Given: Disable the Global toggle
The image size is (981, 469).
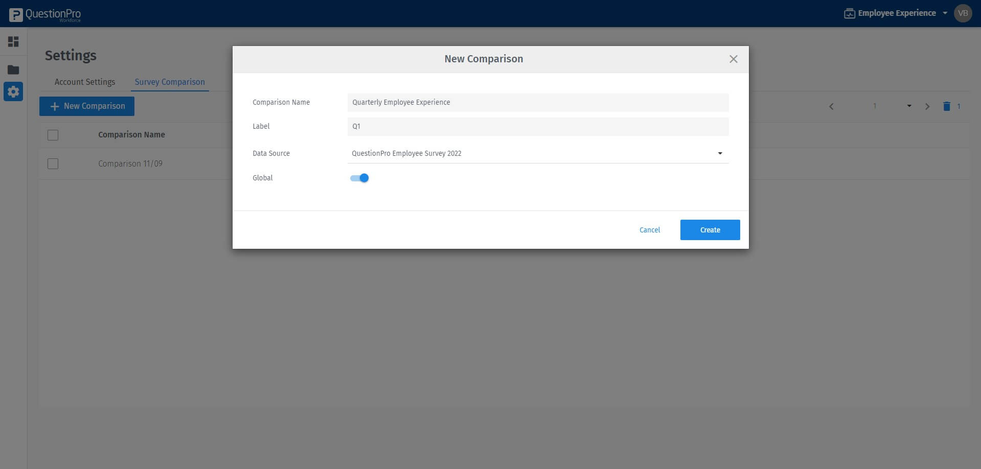Looking at the screenshot, I should coord(359,178).
